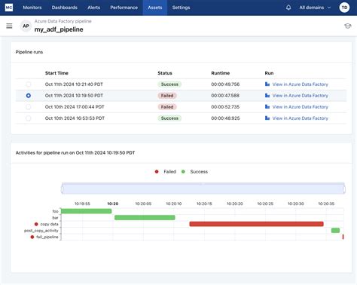Screen dimensions: 357x285
Task: Click the graduation cap help icon
Action: (x=347, y=26)
